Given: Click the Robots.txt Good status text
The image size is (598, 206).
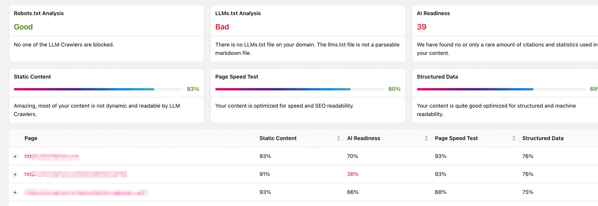Looking at the screenshot, I should point(23,27).
